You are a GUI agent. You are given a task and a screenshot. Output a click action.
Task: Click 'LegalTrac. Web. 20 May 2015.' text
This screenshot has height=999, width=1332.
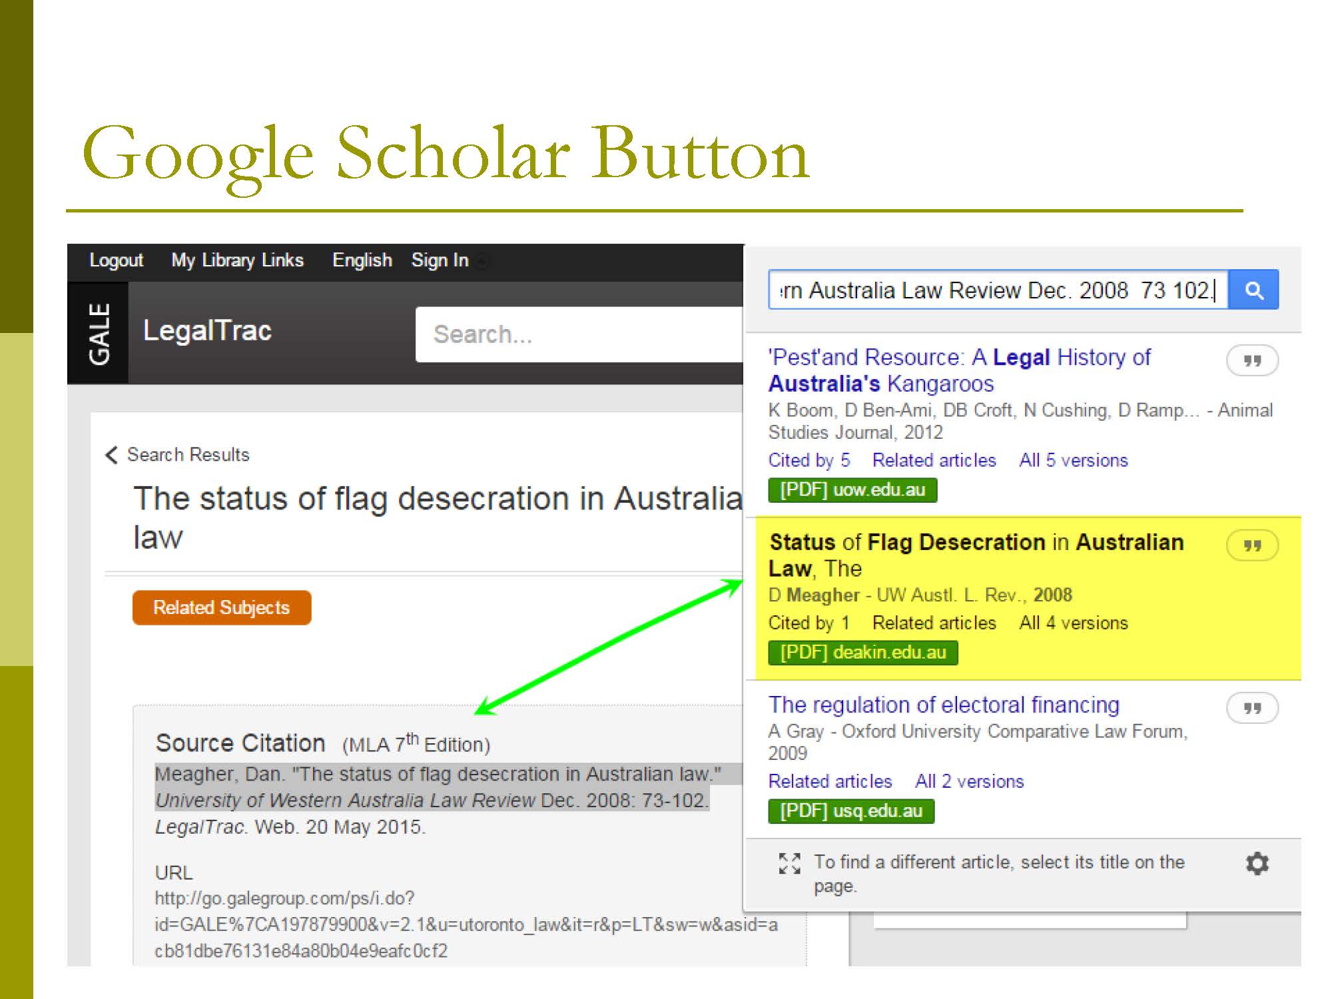coord(290,827)
